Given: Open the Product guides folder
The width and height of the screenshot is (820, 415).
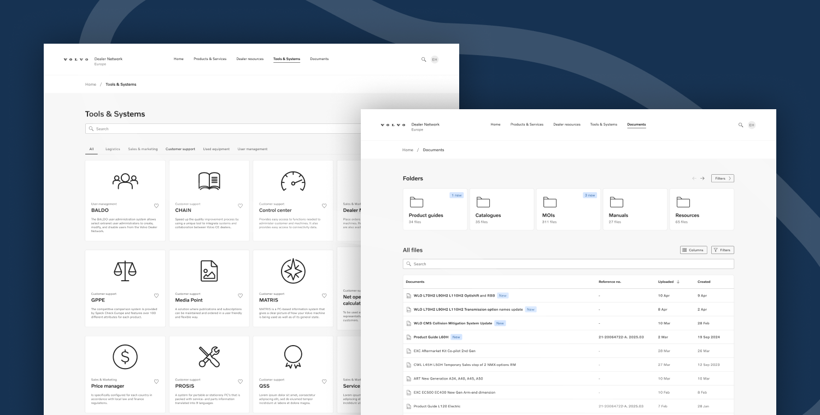Looking at the screenshot, I should pyautogui.click(x=435, y=209).
